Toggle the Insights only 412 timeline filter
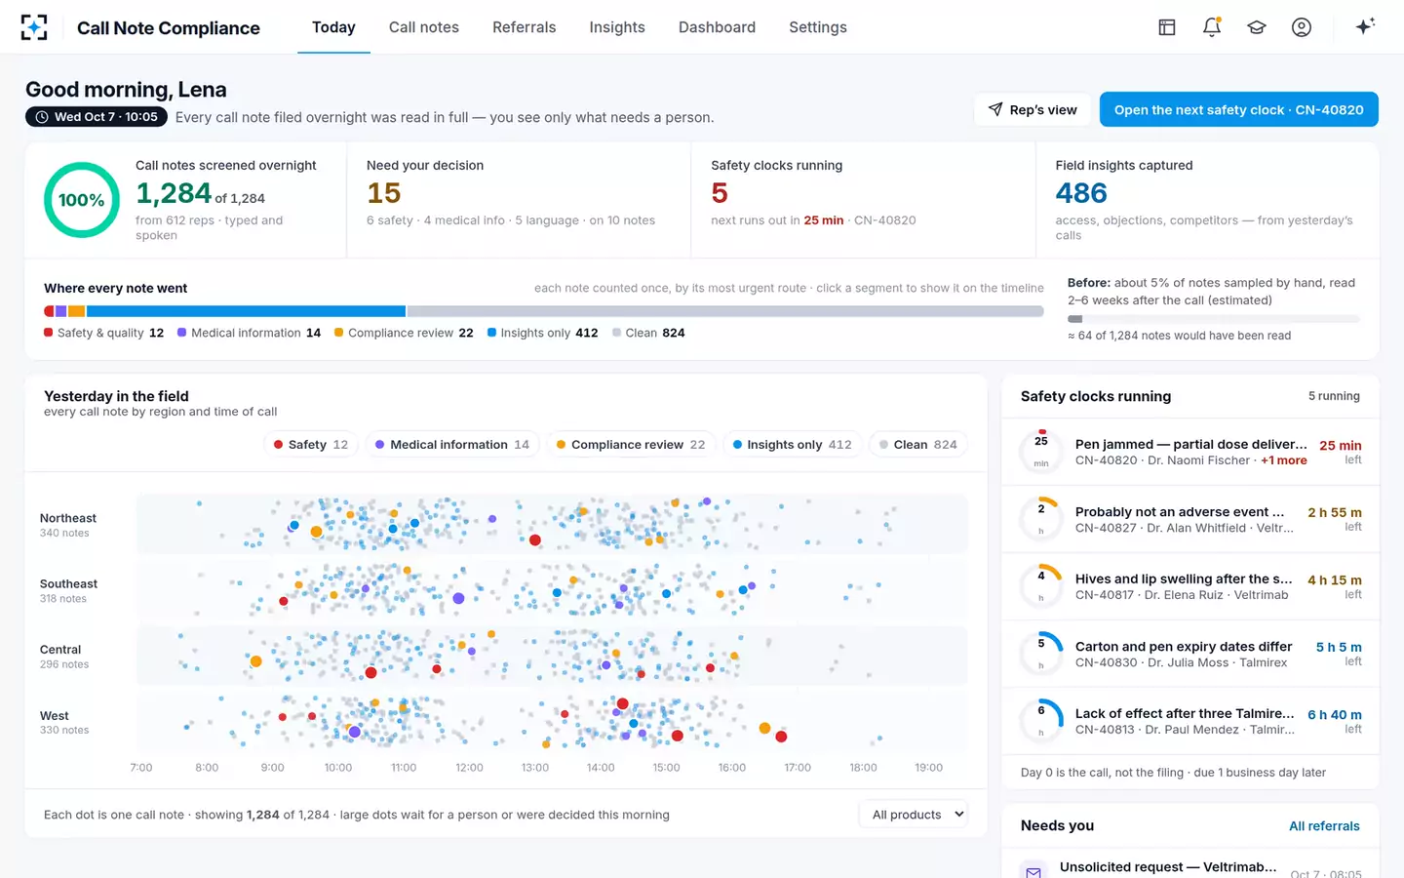Screen dimensions: 1404x878 (792, 445)
